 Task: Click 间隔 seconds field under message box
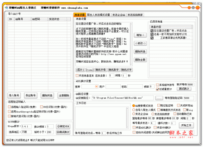point(125,76)
